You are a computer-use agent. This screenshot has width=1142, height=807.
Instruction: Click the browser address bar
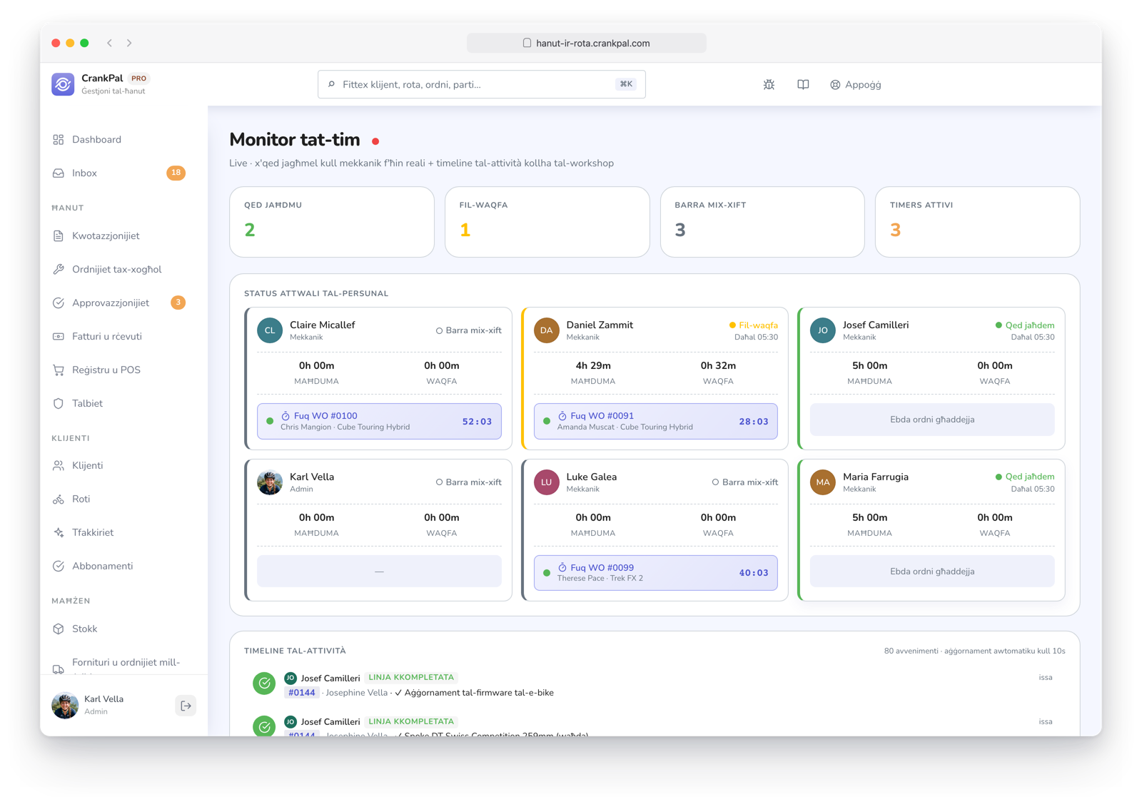pyautogui.click(x=587, y=43)
